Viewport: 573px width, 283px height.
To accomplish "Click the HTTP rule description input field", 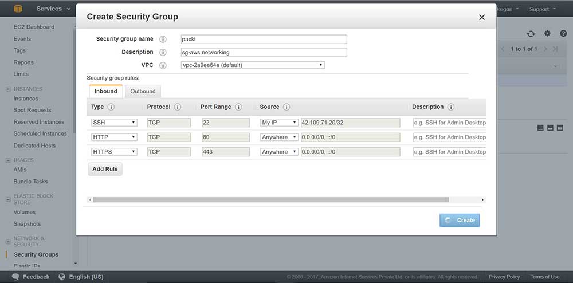I will (449, 137).
